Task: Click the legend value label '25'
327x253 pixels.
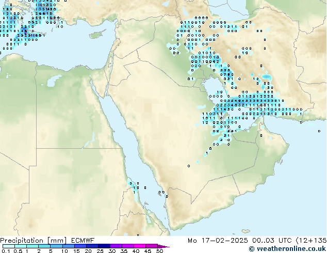Action: (x=100, y=251)
